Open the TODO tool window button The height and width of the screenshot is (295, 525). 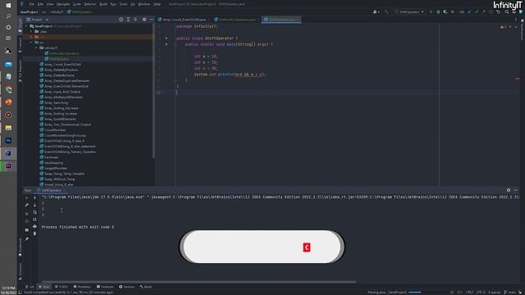[x=62, y=287]
